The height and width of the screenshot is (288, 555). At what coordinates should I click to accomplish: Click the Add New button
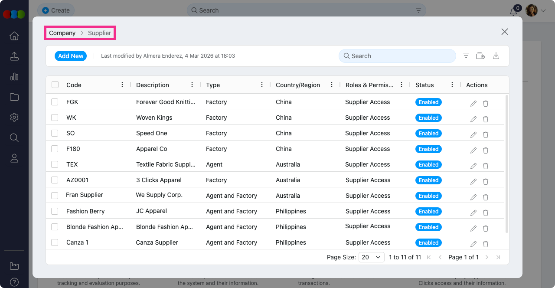pos(71,56)
